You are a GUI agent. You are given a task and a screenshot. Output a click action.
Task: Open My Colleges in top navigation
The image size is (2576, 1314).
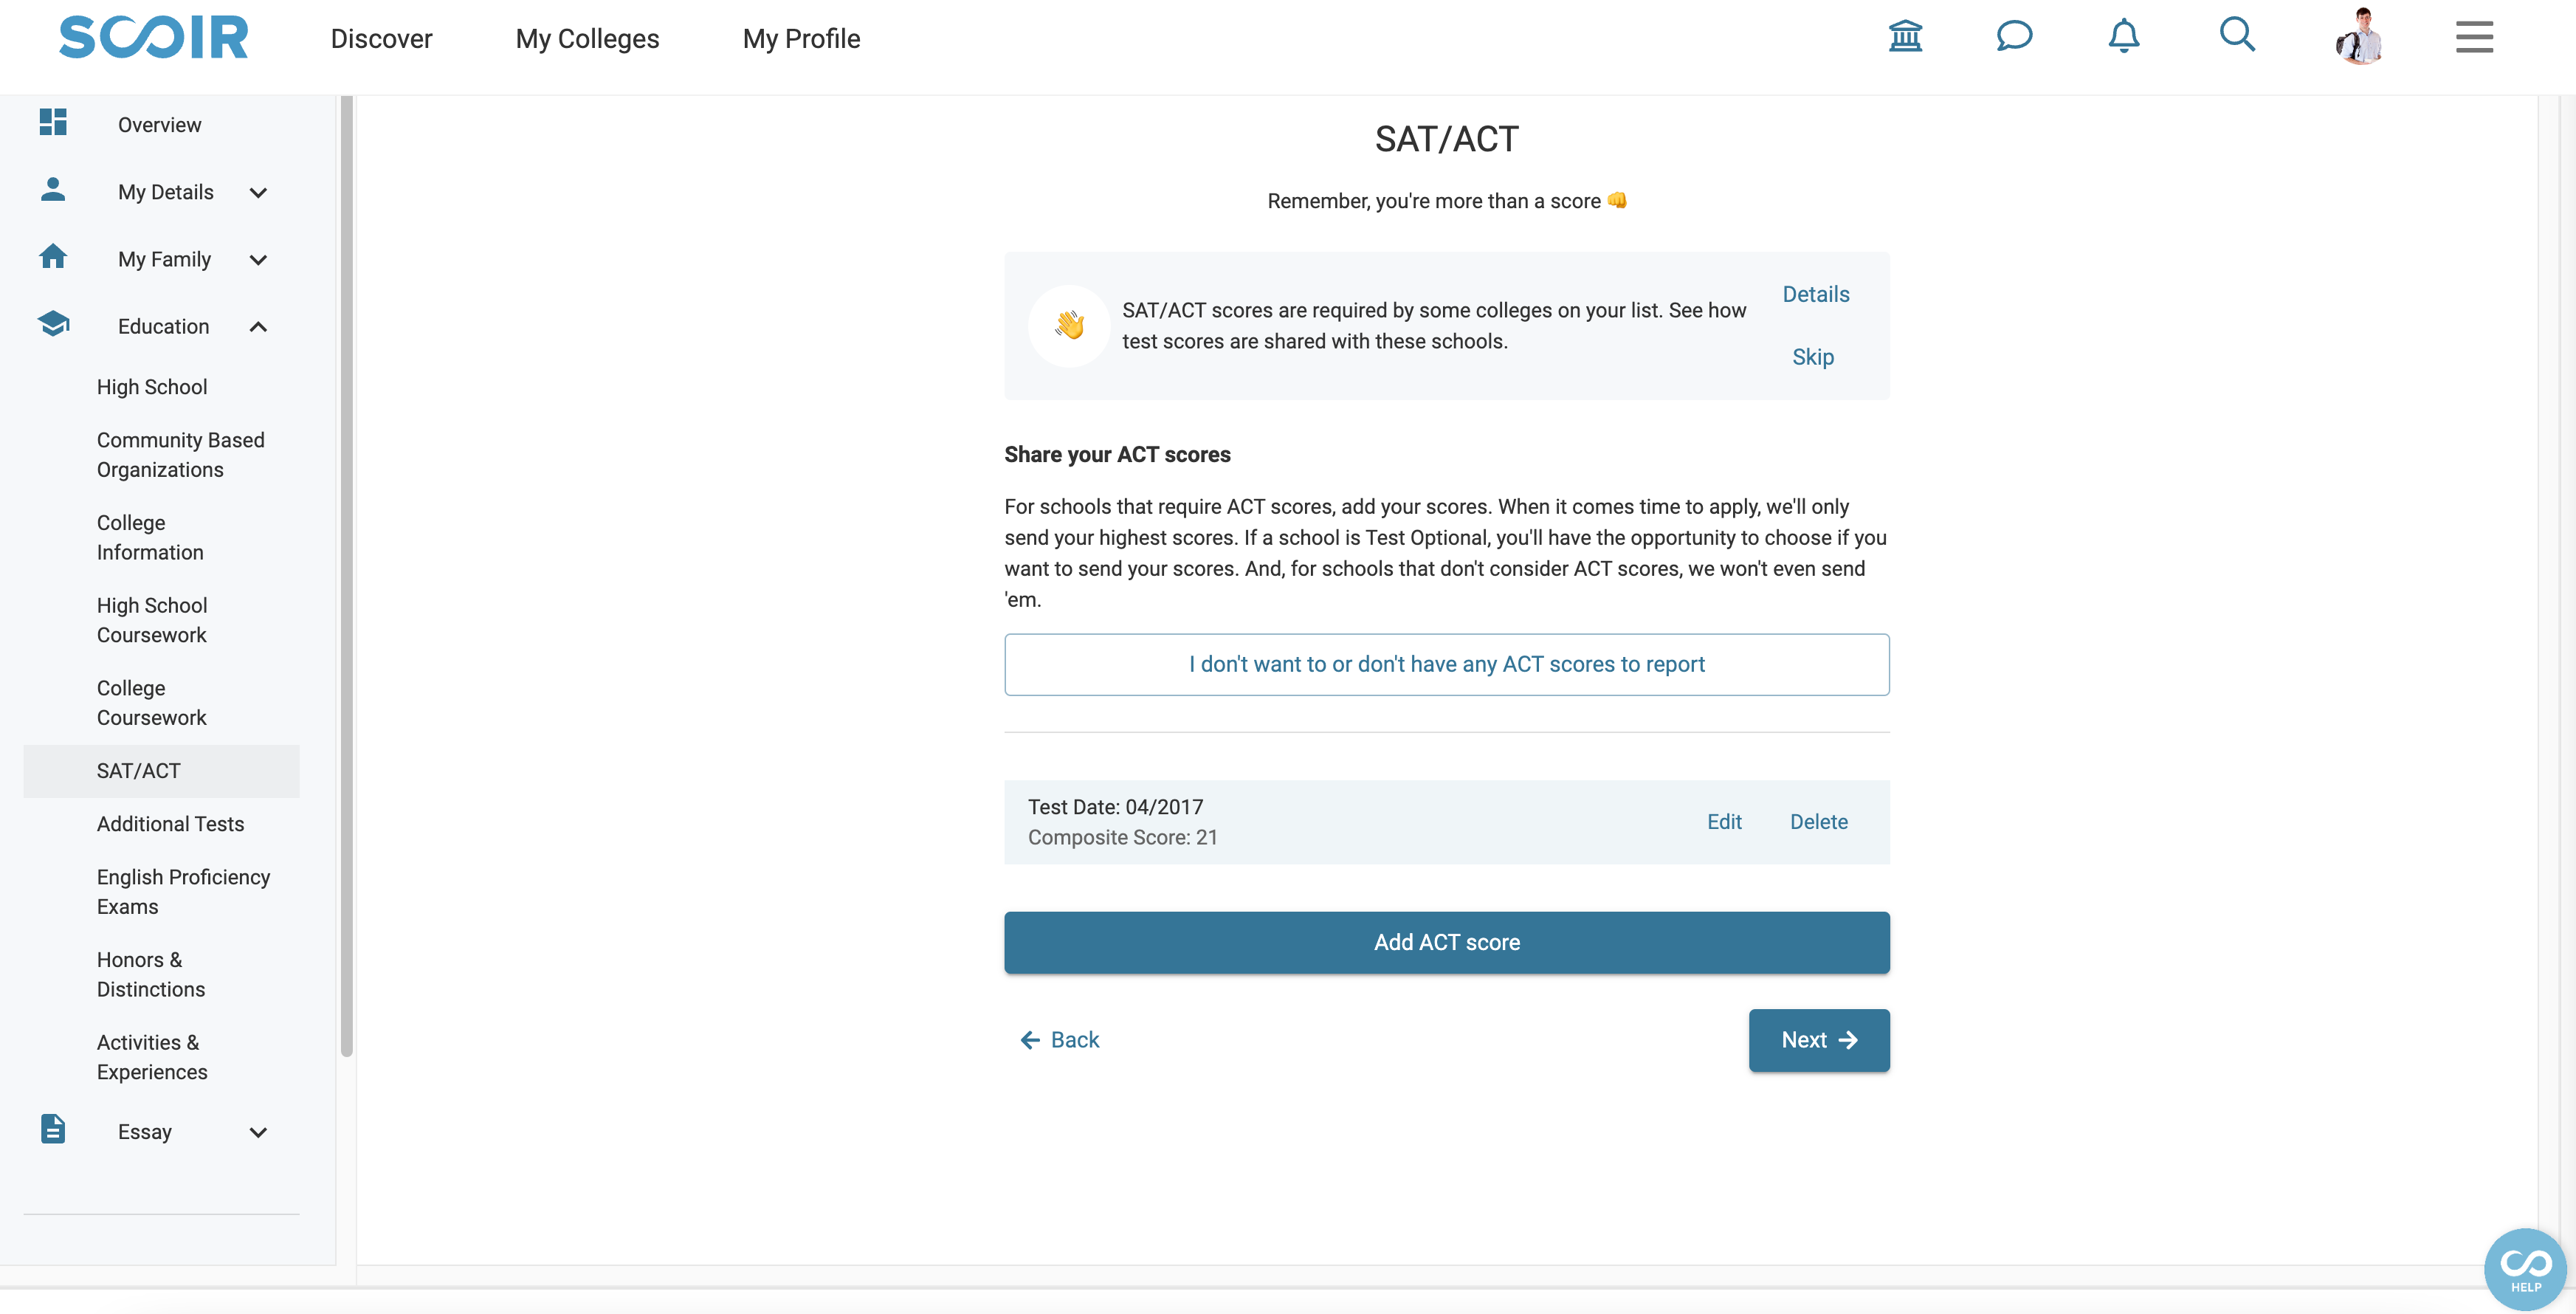pos(587,38)
